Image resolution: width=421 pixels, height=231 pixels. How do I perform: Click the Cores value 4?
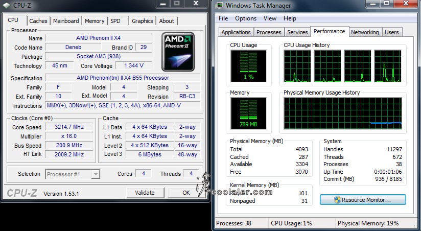(144, 174)
